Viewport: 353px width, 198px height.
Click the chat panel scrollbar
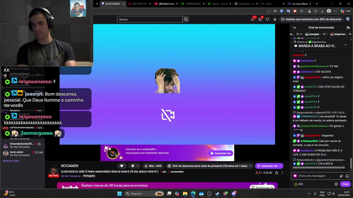click(x=351, y=164)
